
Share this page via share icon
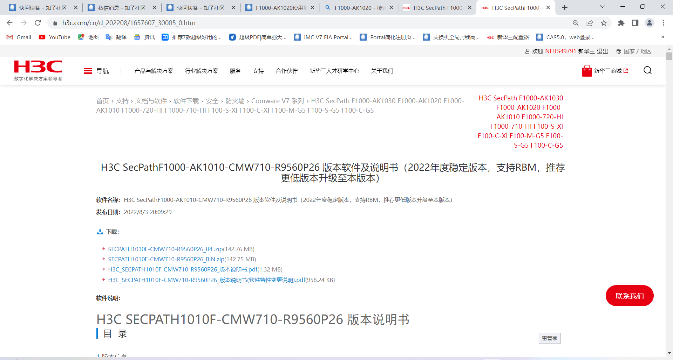pyautogui.click(x=590, y=23)
